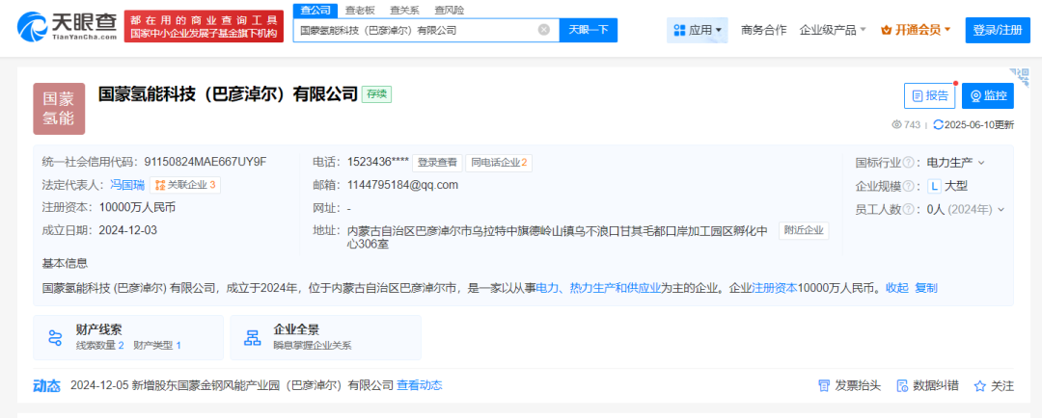Image resolution: width=1042 pixels, height=418 pixels.
Task: Switch to the 查老板 tab
Action: (359, 10)
